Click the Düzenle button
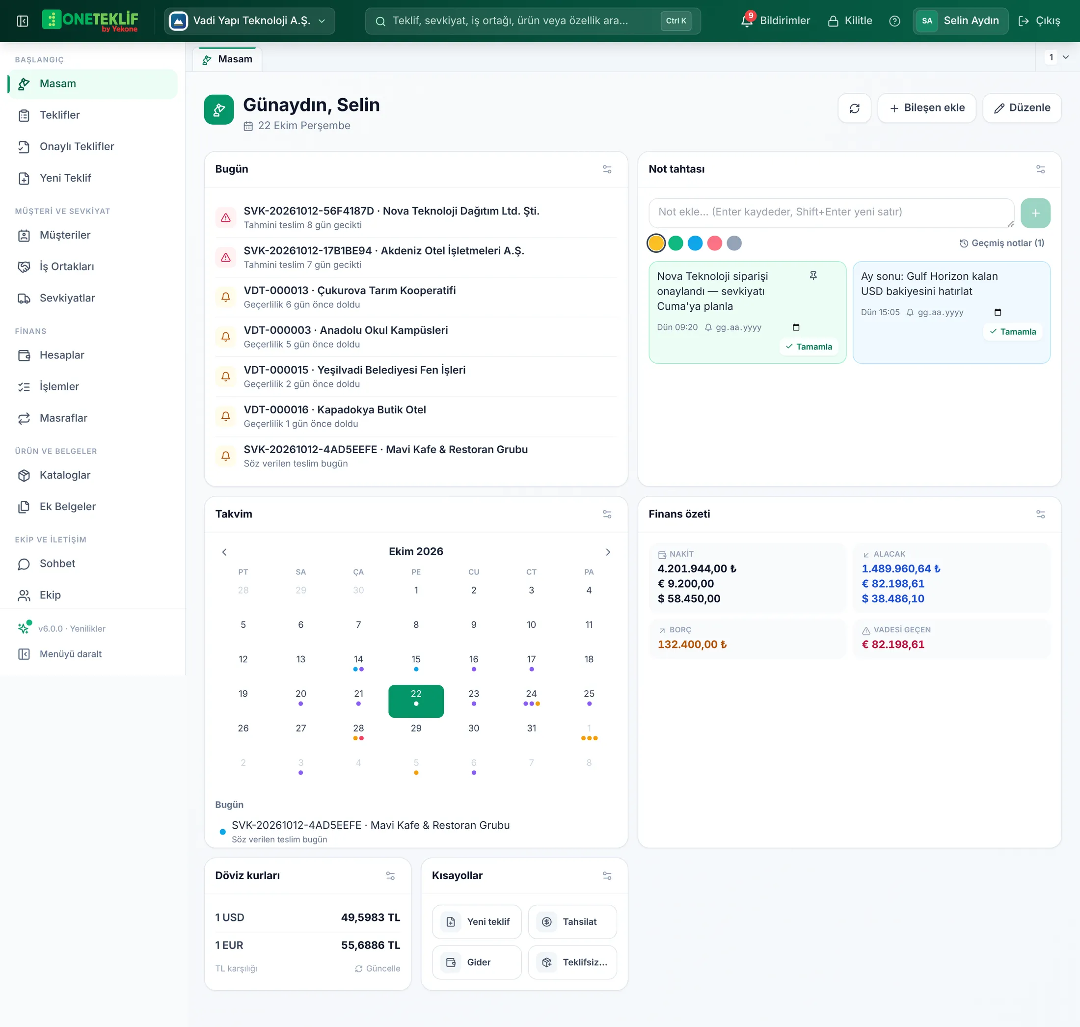 pos(1022,108)
